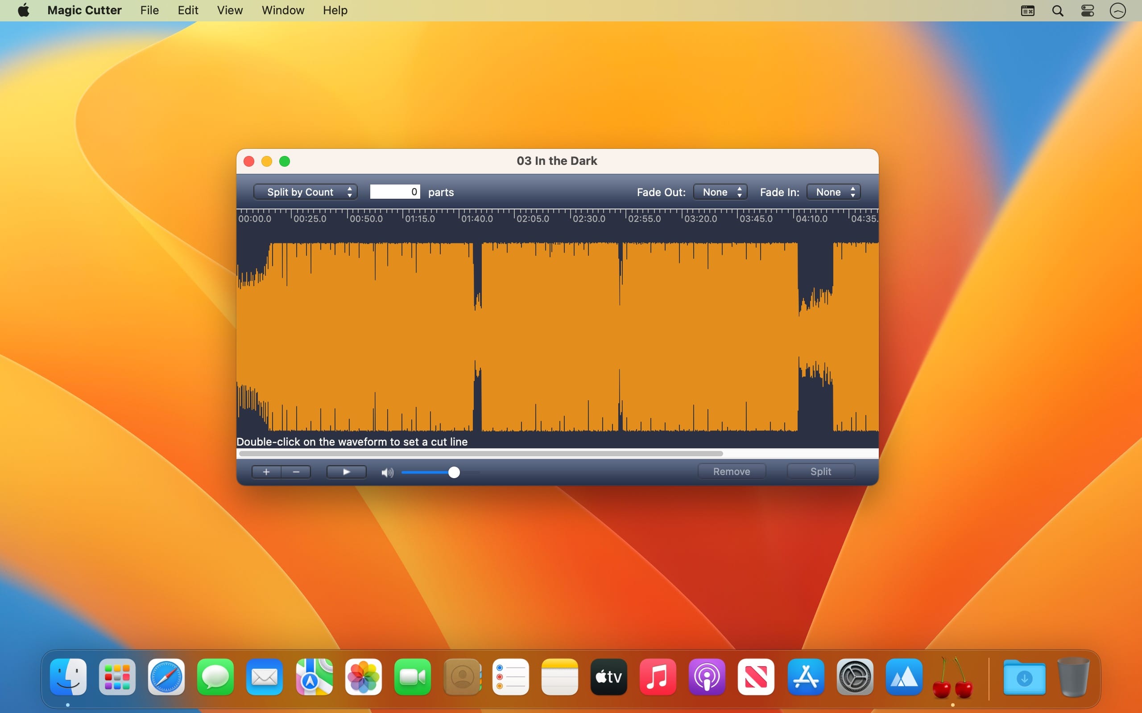Click the Split button
The height and width of the screenshot is (713, 1142).
pyautogui.click(x=820, y=471)
